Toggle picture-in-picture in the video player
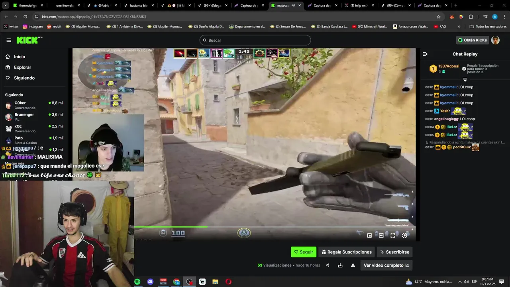 [x=369, y=236]
